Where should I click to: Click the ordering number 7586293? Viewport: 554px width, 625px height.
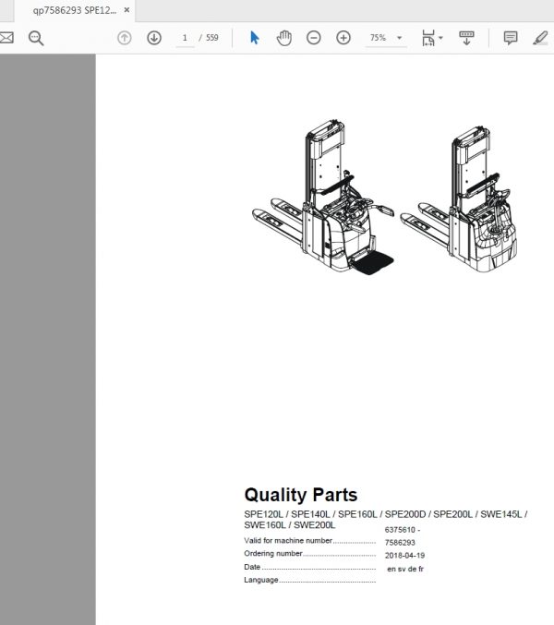[x=400, y=543]
